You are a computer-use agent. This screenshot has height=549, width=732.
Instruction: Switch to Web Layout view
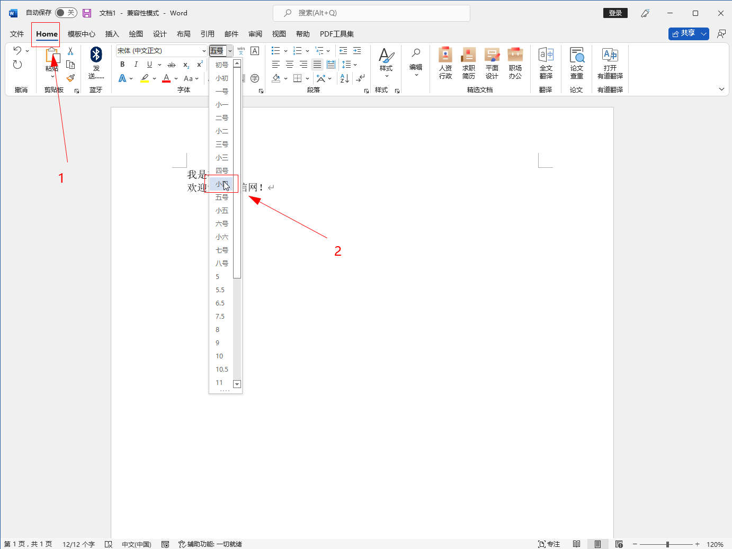point(619,544)
